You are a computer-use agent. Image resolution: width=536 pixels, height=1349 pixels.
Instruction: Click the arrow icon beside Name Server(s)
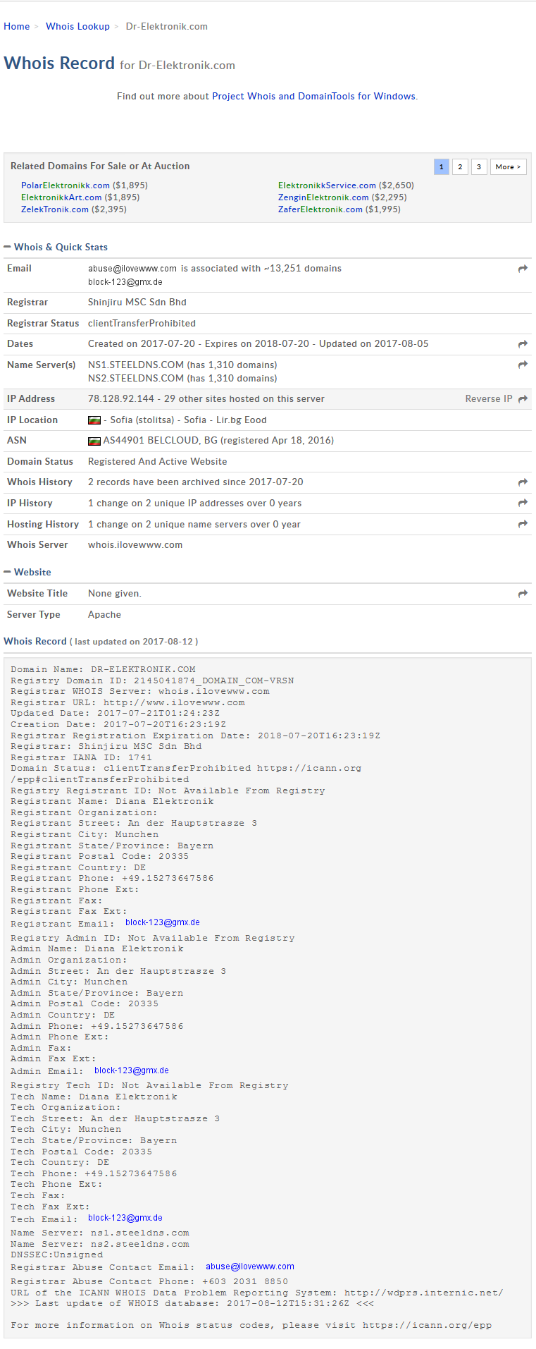[523, 365]
